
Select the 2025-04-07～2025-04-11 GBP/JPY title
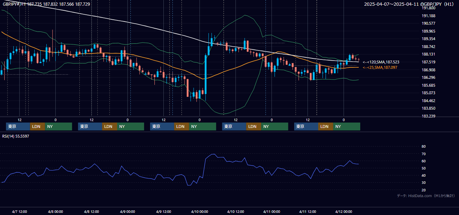pyautogui.click(x=409, y=4)
